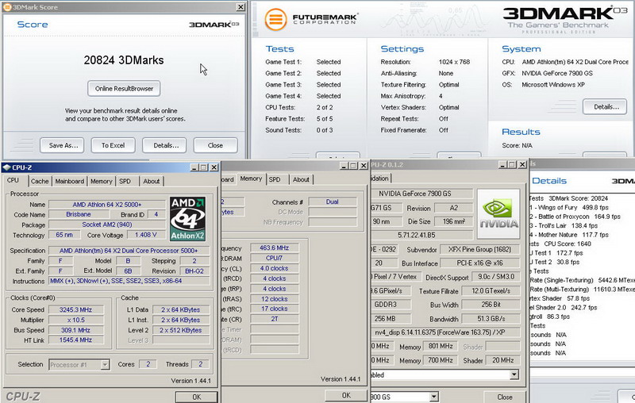This screenshot has height=403, width=635.
Task: Click the 20824 3DMarks score text
Action: point(124,60)
